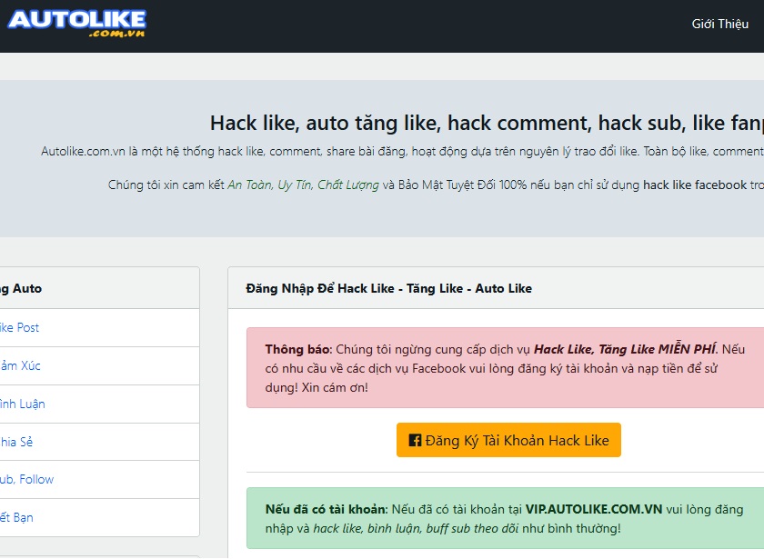Click the Auto sidebar panel header
The image size is (764, 559).
[99, 288]
